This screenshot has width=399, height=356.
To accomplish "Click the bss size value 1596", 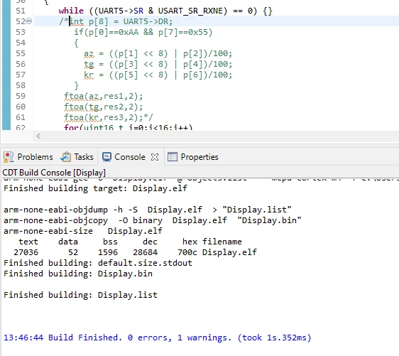I will (108, 252).
